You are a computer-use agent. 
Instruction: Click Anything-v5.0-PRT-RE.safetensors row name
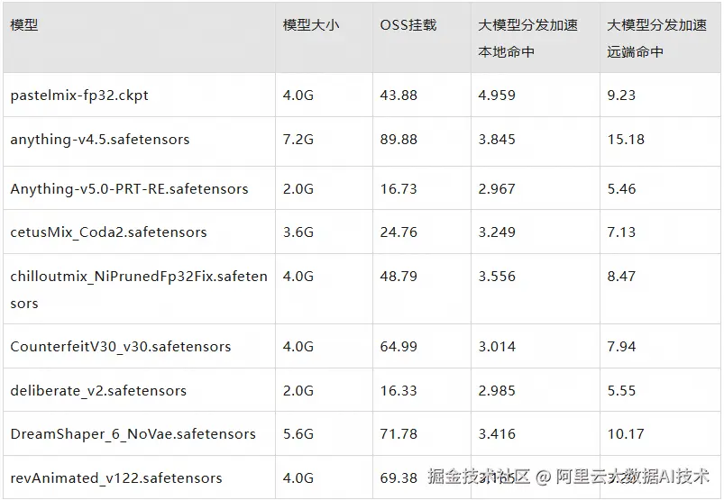[x=129, y=188]
